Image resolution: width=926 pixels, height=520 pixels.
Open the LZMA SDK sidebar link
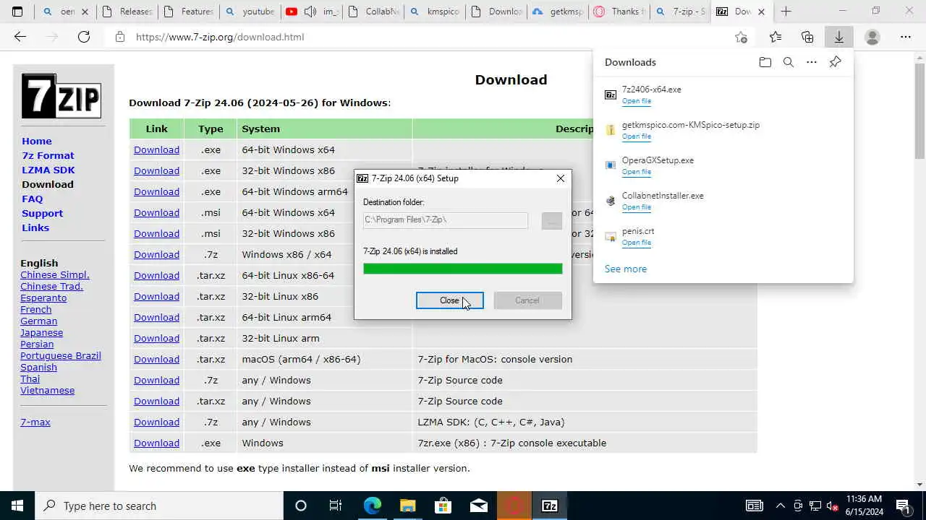[48, 170]
